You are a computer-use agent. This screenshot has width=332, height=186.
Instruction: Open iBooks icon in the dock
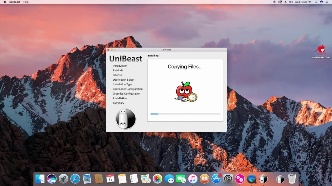204,179
